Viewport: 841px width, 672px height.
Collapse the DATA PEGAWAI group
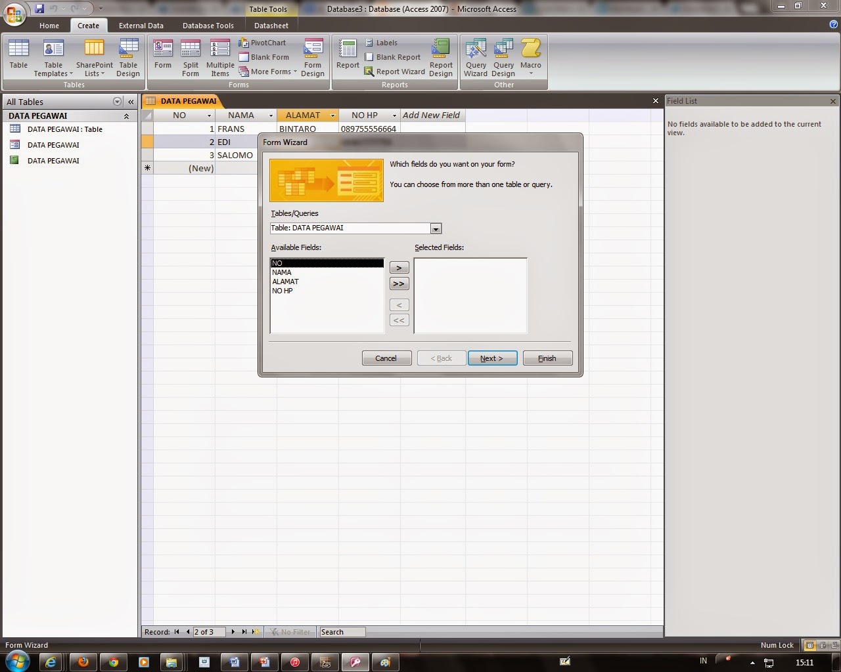(x=126, y=116)
